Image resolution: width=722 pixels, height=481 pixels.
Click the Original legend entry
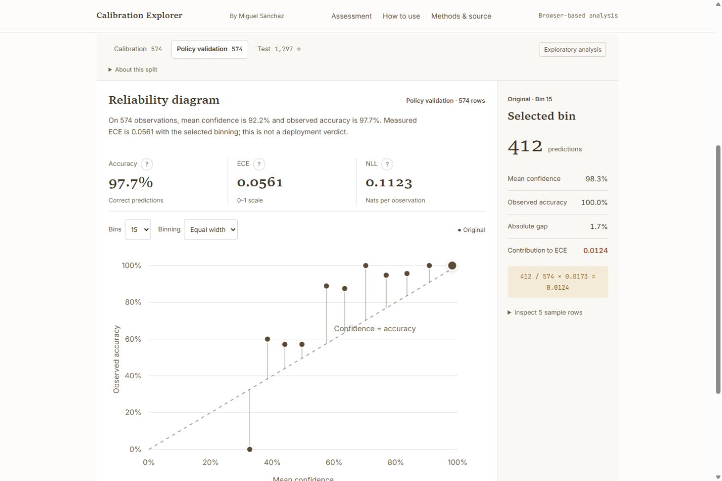[471, 230]
